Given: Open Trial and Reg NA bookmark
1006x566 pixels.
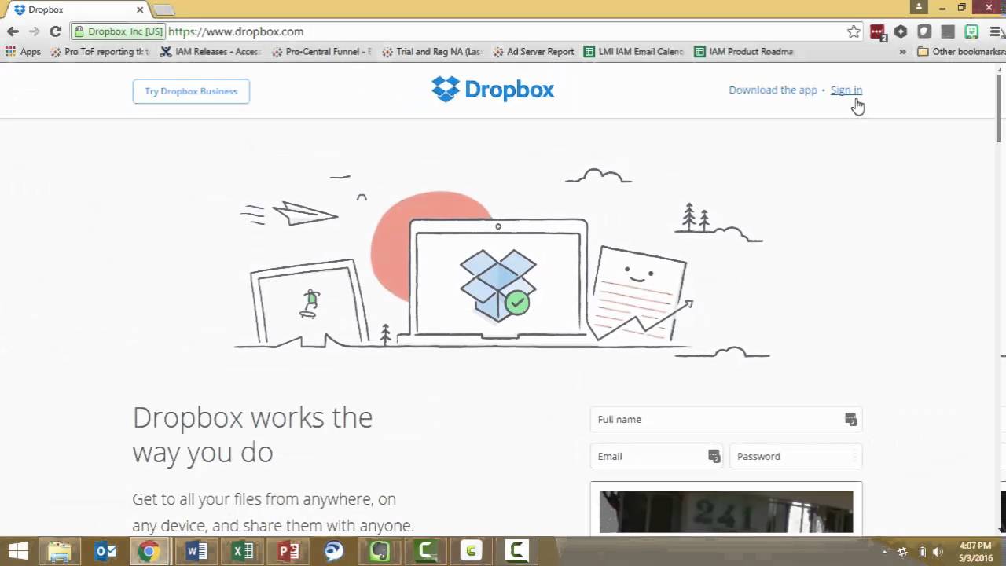Looking at the screenshot, I should coord(432,52).
